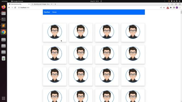The image size is (182, 102).
Task: Launch Terminal from the dock
Action: click(3, 19)
